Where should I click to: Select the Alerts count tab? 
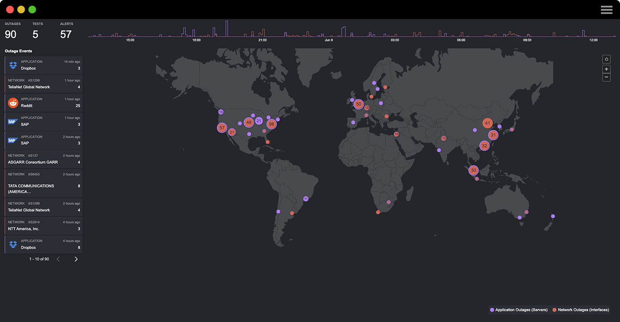coord(66,31)
